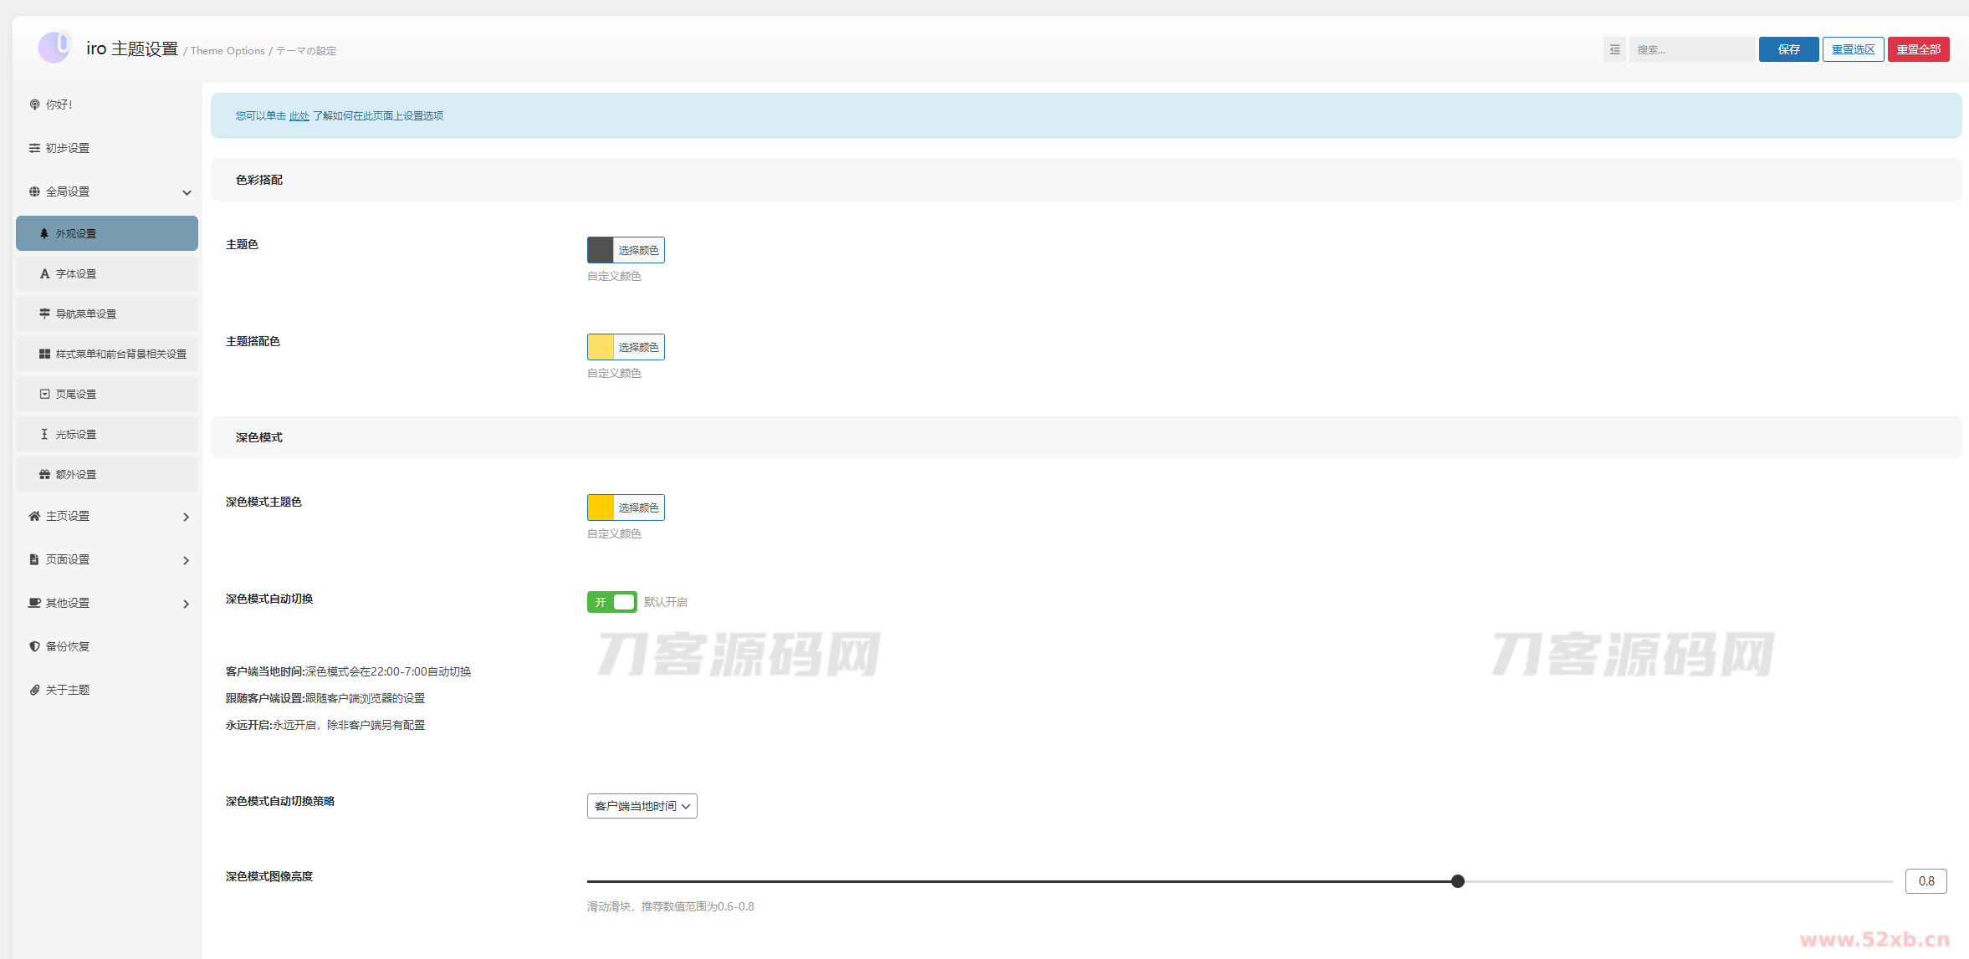Viewport: 1969px width, 959px height.
Task: Click the iro theme logo icon
Action: [x=55, y=47]
